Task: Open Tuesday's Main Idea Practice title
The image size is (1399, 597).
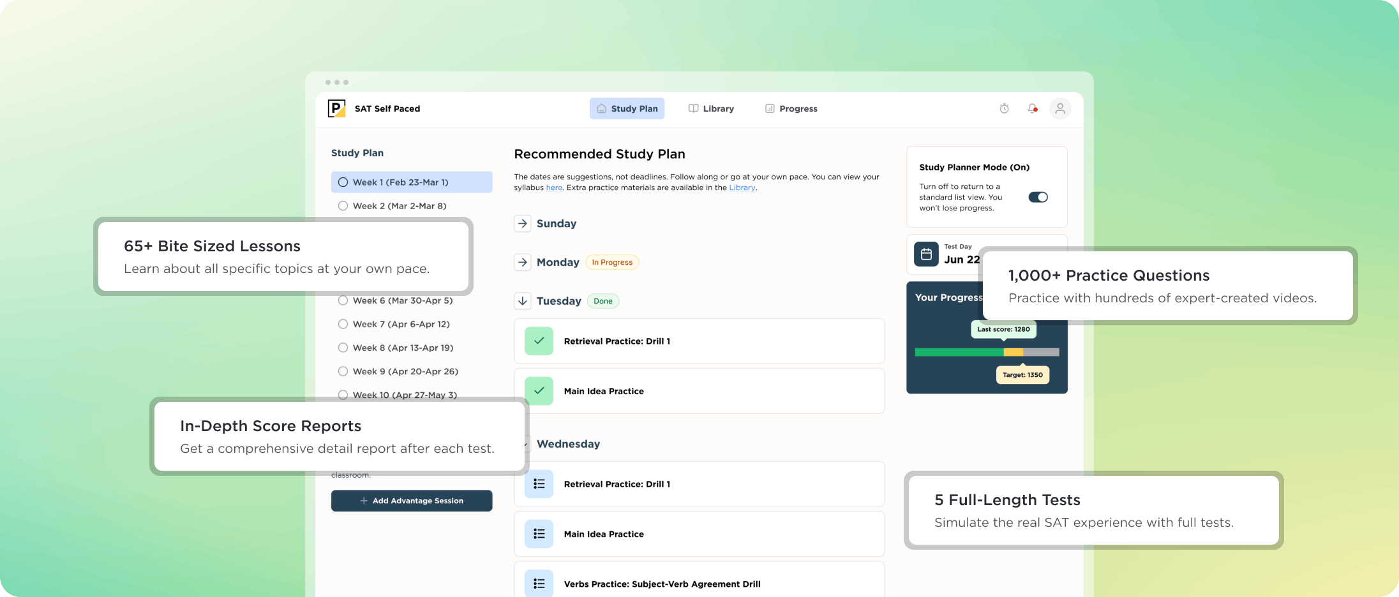Action: click(604, 391)
